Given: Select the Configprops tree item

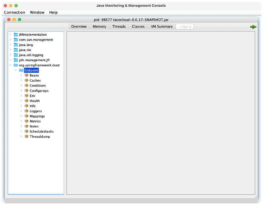Looking at the screenshot, I should [39, 91].
